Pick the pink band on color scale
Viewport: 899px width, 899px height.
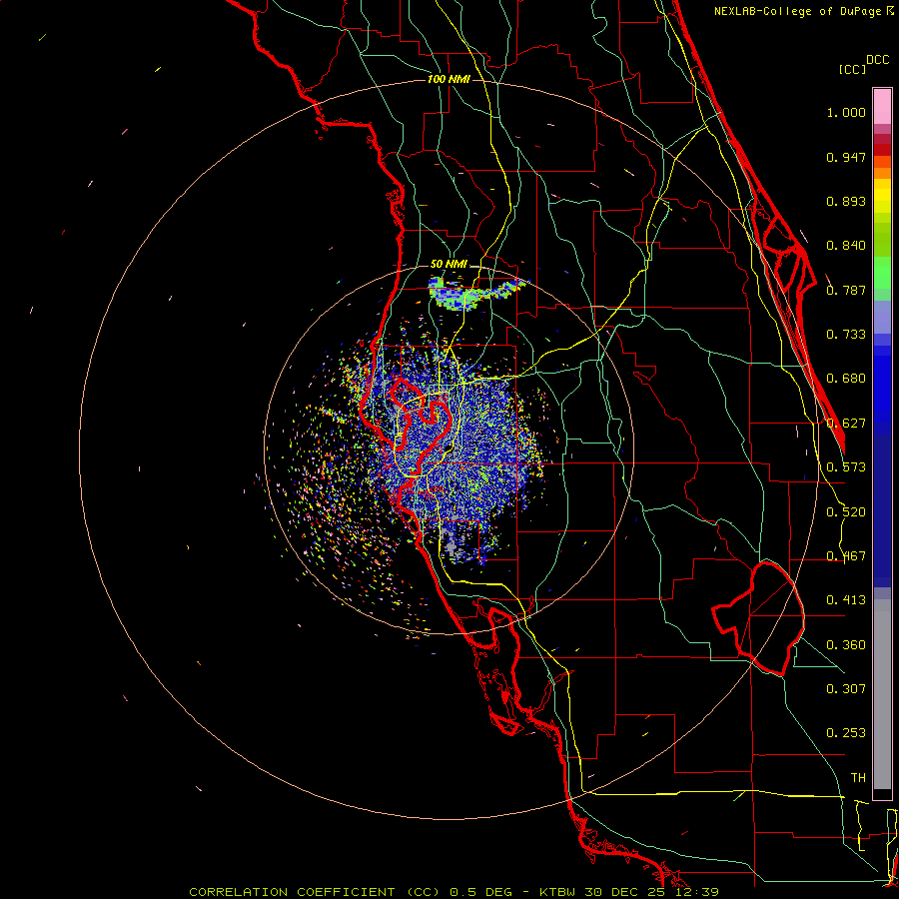(x=882, y=107)
